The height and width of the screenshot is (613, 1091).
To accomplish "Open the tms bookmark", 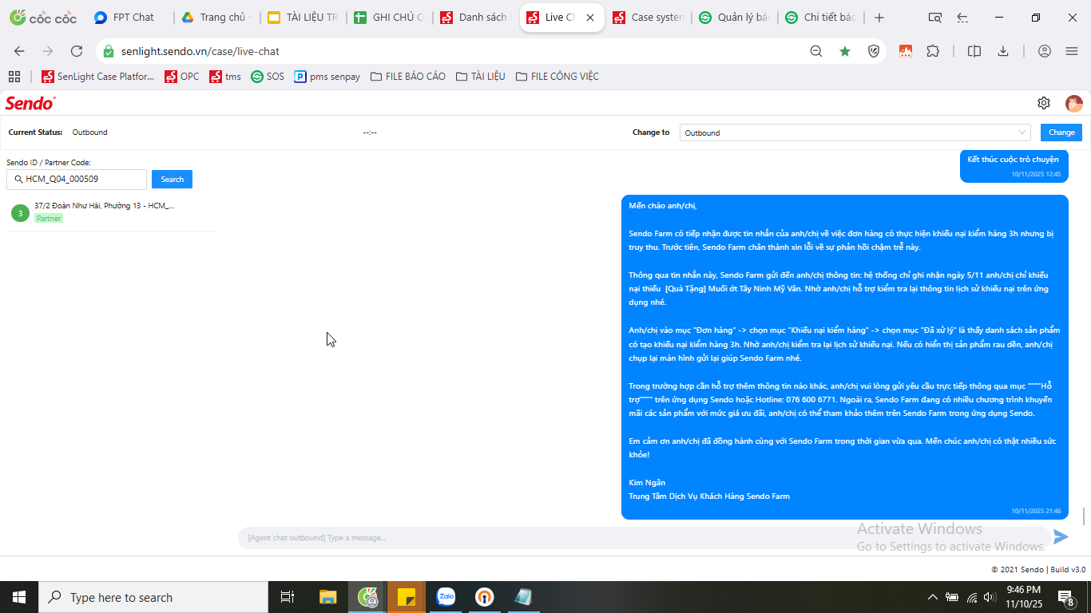I will 225,77.
